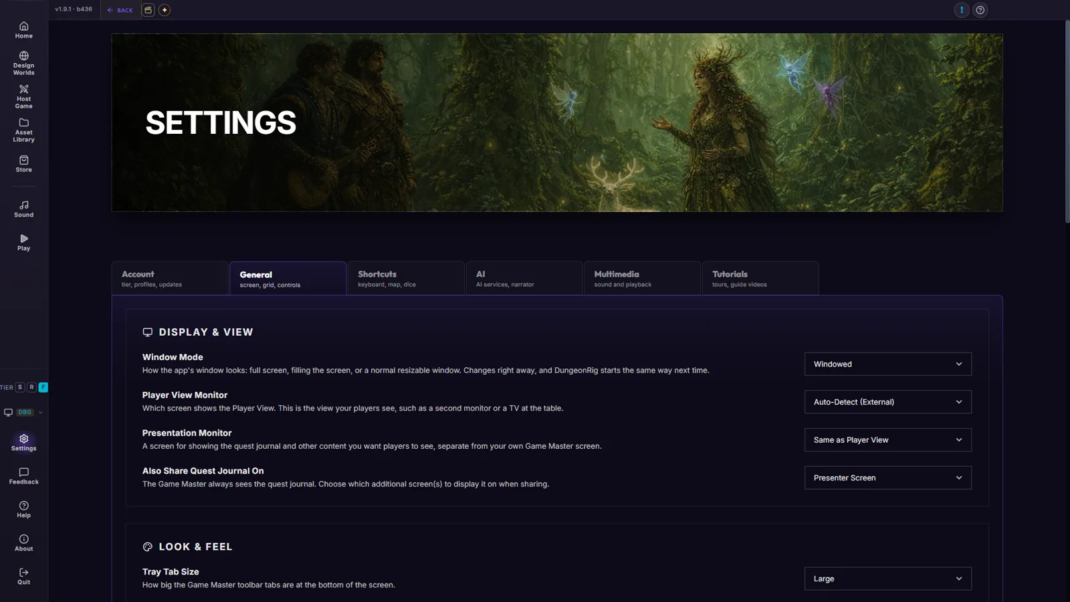Viewport: 1070px width, 602px height.
Task: Open the Store section
Action: click(23, 164)
